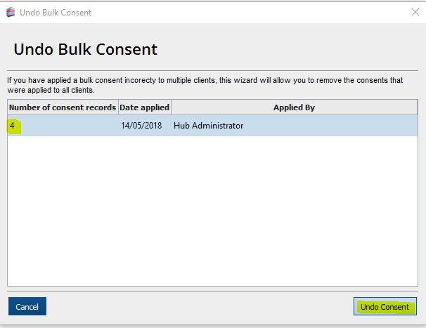
Task: Click the separator line above the buttons
Action: click(x=211, y=291)
